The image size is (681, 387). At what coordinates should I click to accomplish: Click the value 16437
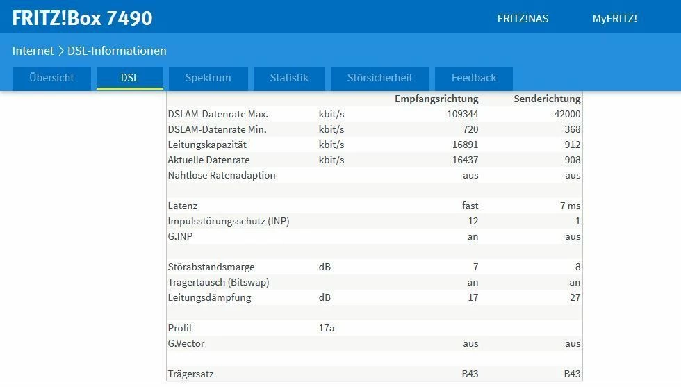465,160
